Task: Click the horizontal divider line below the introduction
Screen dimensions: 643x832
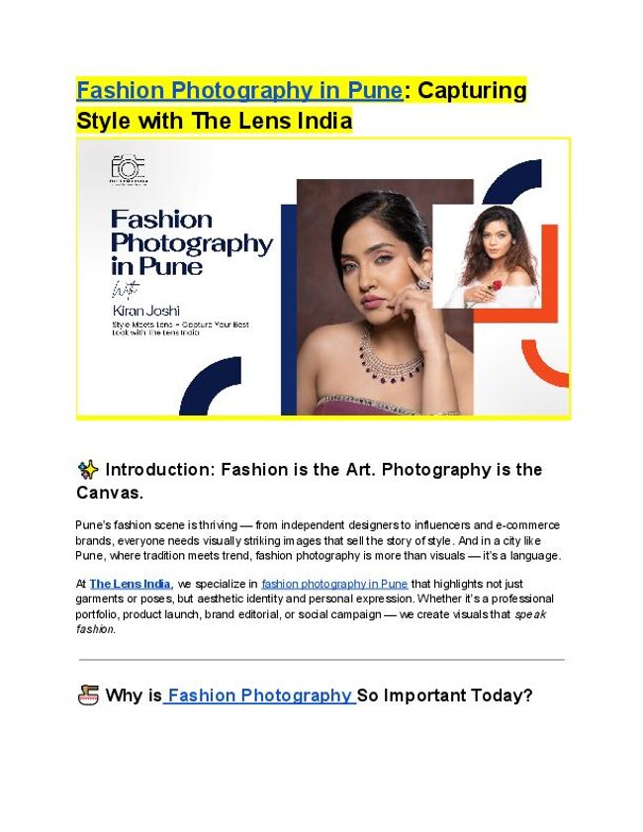Action: (x=321, y=660)
